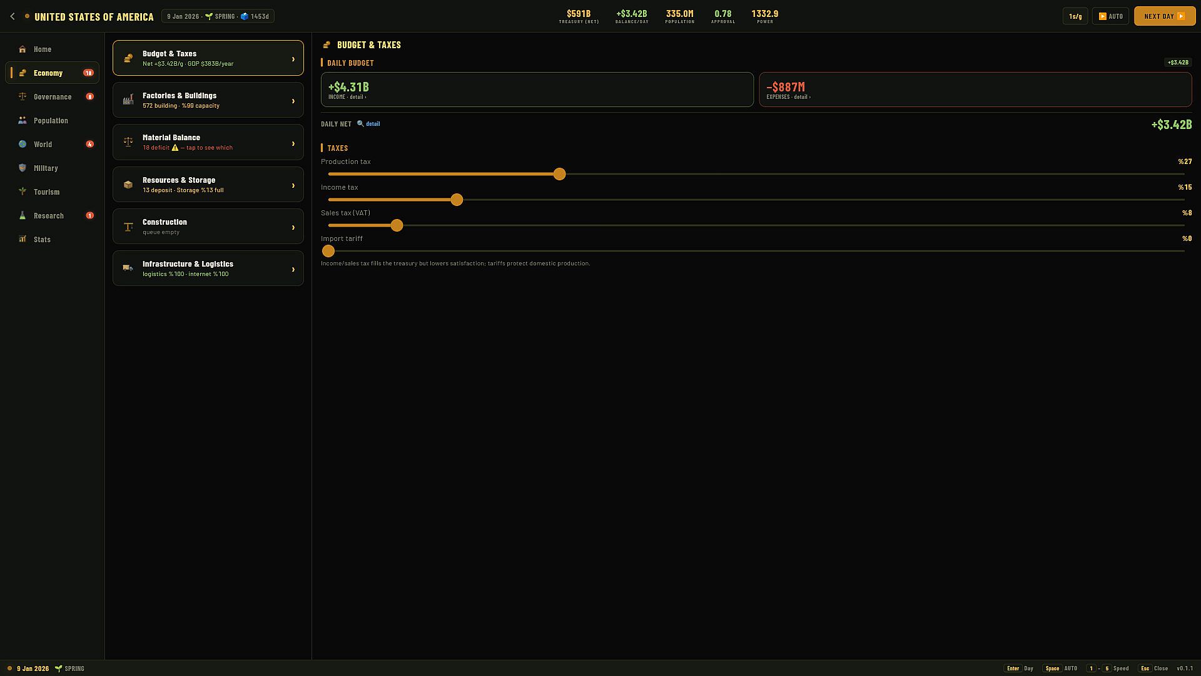Screen dimensions: 1201x676
Task: Click the Construction crane icon
Action: point(128,227)
